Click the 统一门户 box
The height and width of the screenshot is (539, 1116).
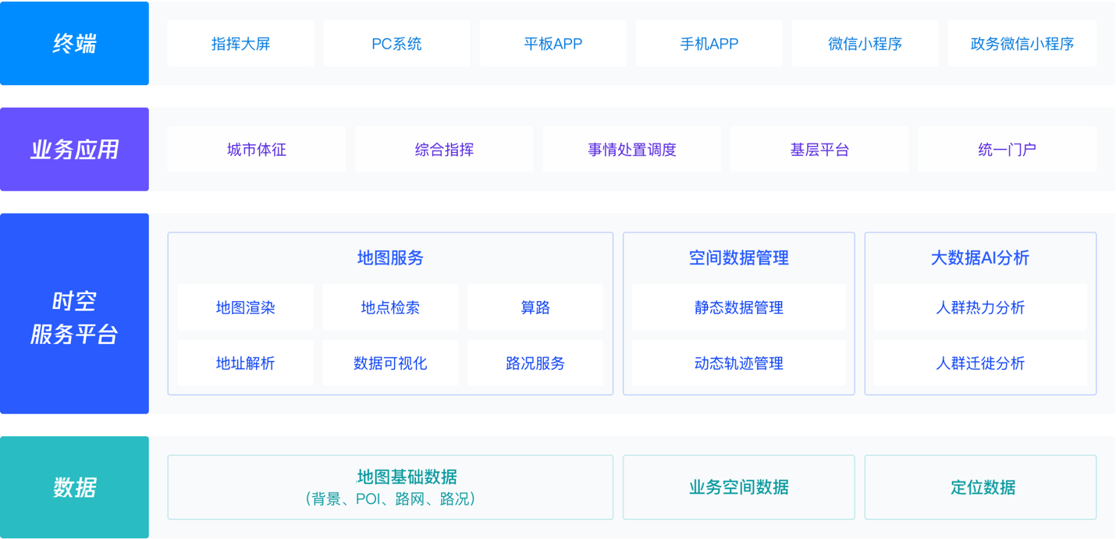tap(1007, 150)
